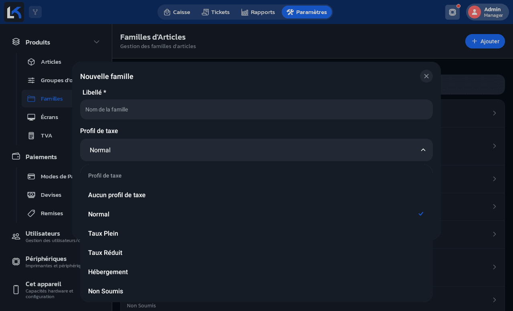The width and height of the screenshot is (513, 311).
Task: Click the Libellé name input field
Action: coord(256,109)
